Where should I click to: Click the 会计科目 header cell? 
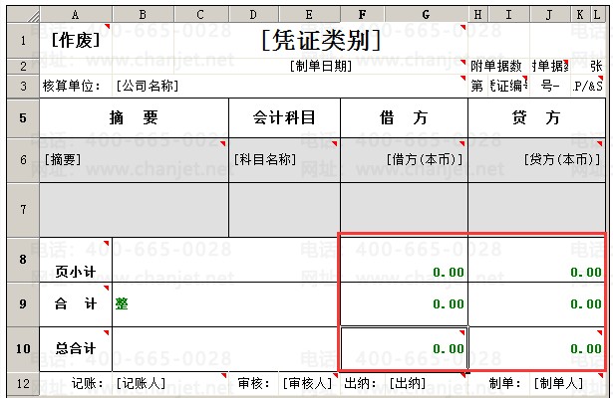(x=285, y=117)
